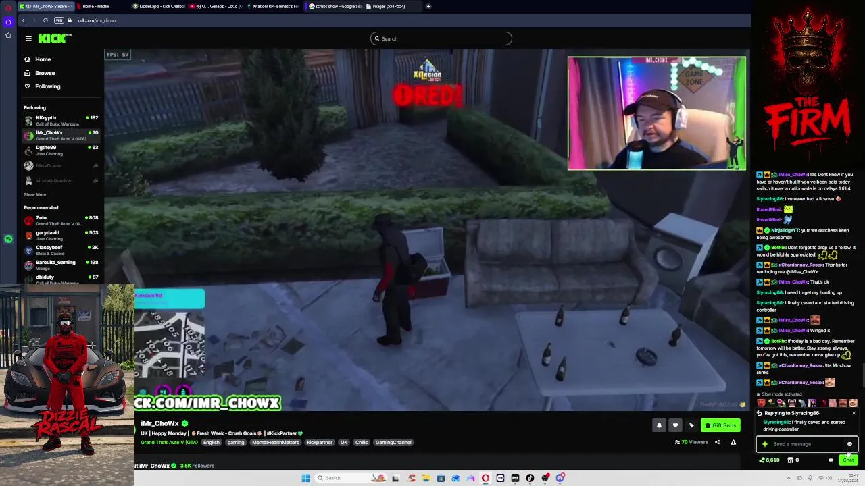The image size is (865, 486).
Task: Click the kickpartner tag
Action: pos(320,442)
